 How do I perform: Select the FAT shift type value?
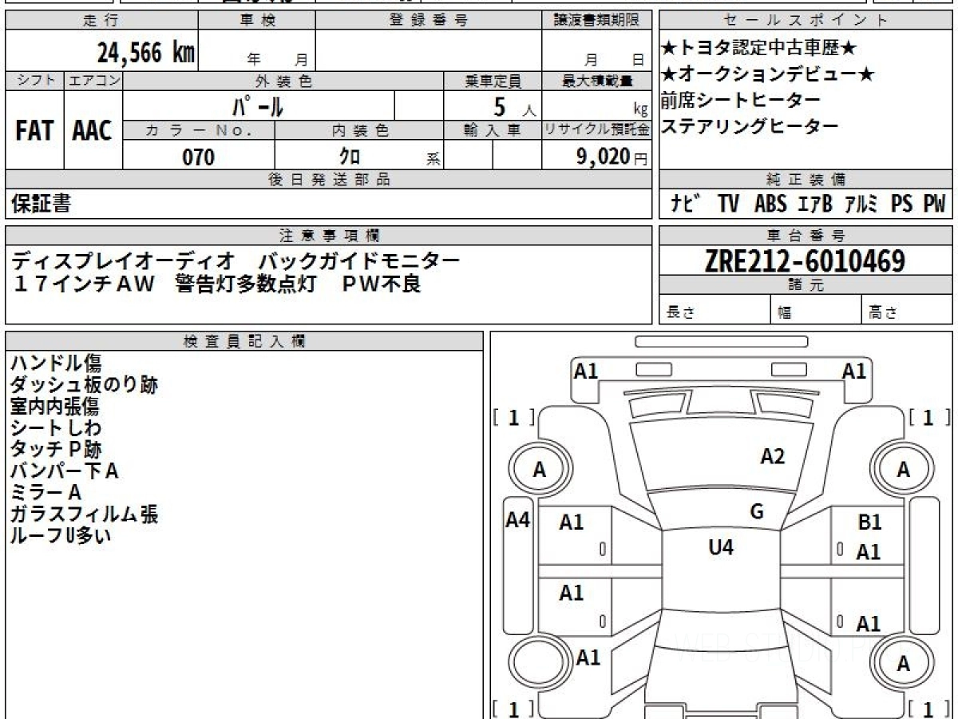point(34,131)
